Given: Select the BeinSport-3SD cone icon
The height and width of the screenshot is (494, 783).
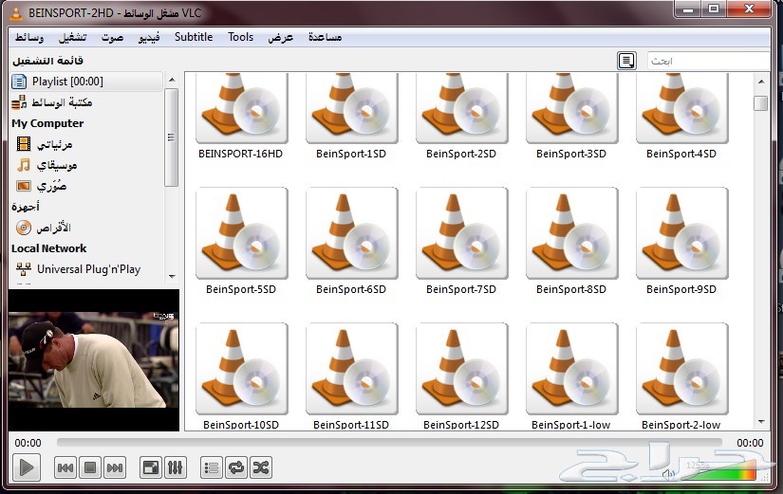Looking at the screenshot, I should click(x=571, y=108).
